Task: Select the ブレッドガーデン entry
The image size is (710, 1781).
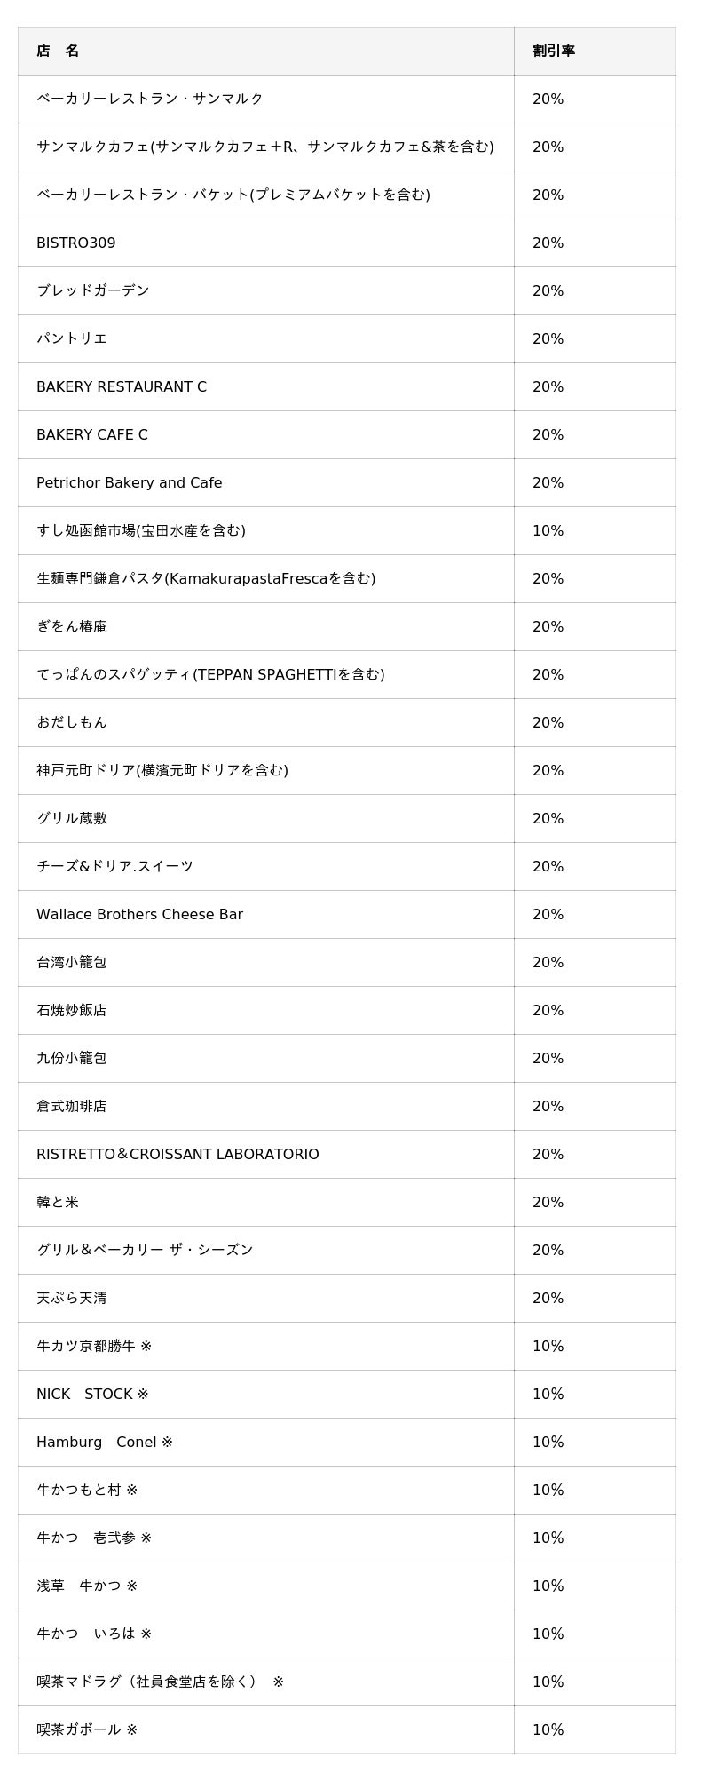Action: click(93, 290)
